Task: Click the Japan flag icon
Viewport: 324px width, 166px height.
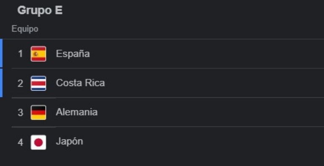Action: click(38, 142)
